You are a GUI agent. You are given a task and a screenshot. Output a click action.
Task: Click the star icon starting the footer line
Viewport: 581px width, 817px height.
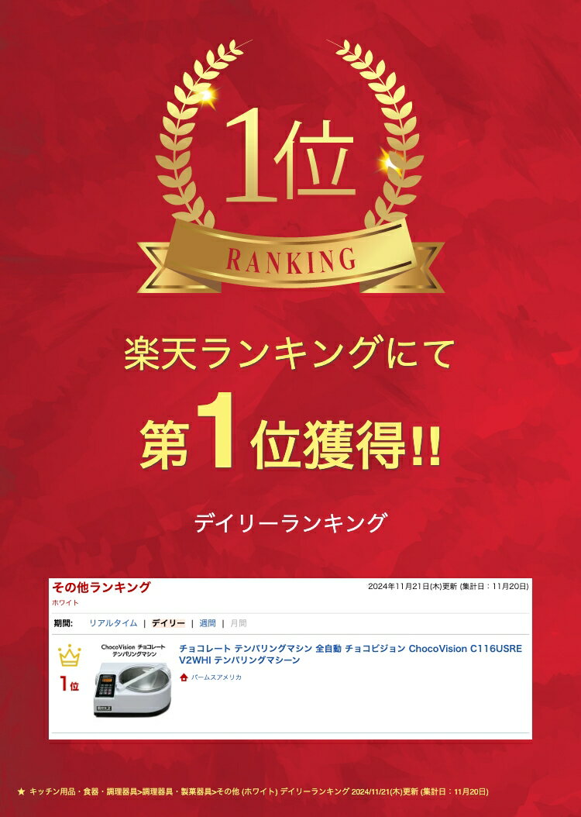pyautogui.click(x=21, y=791)
